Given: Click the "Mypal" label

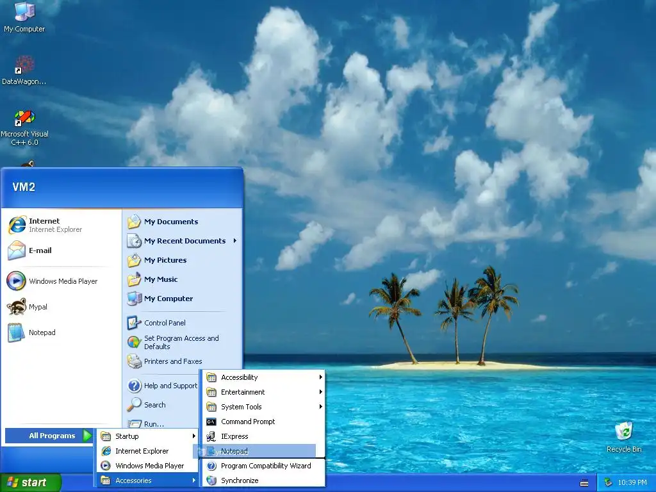Looking at the screenshot, I should tap(38, 307).
